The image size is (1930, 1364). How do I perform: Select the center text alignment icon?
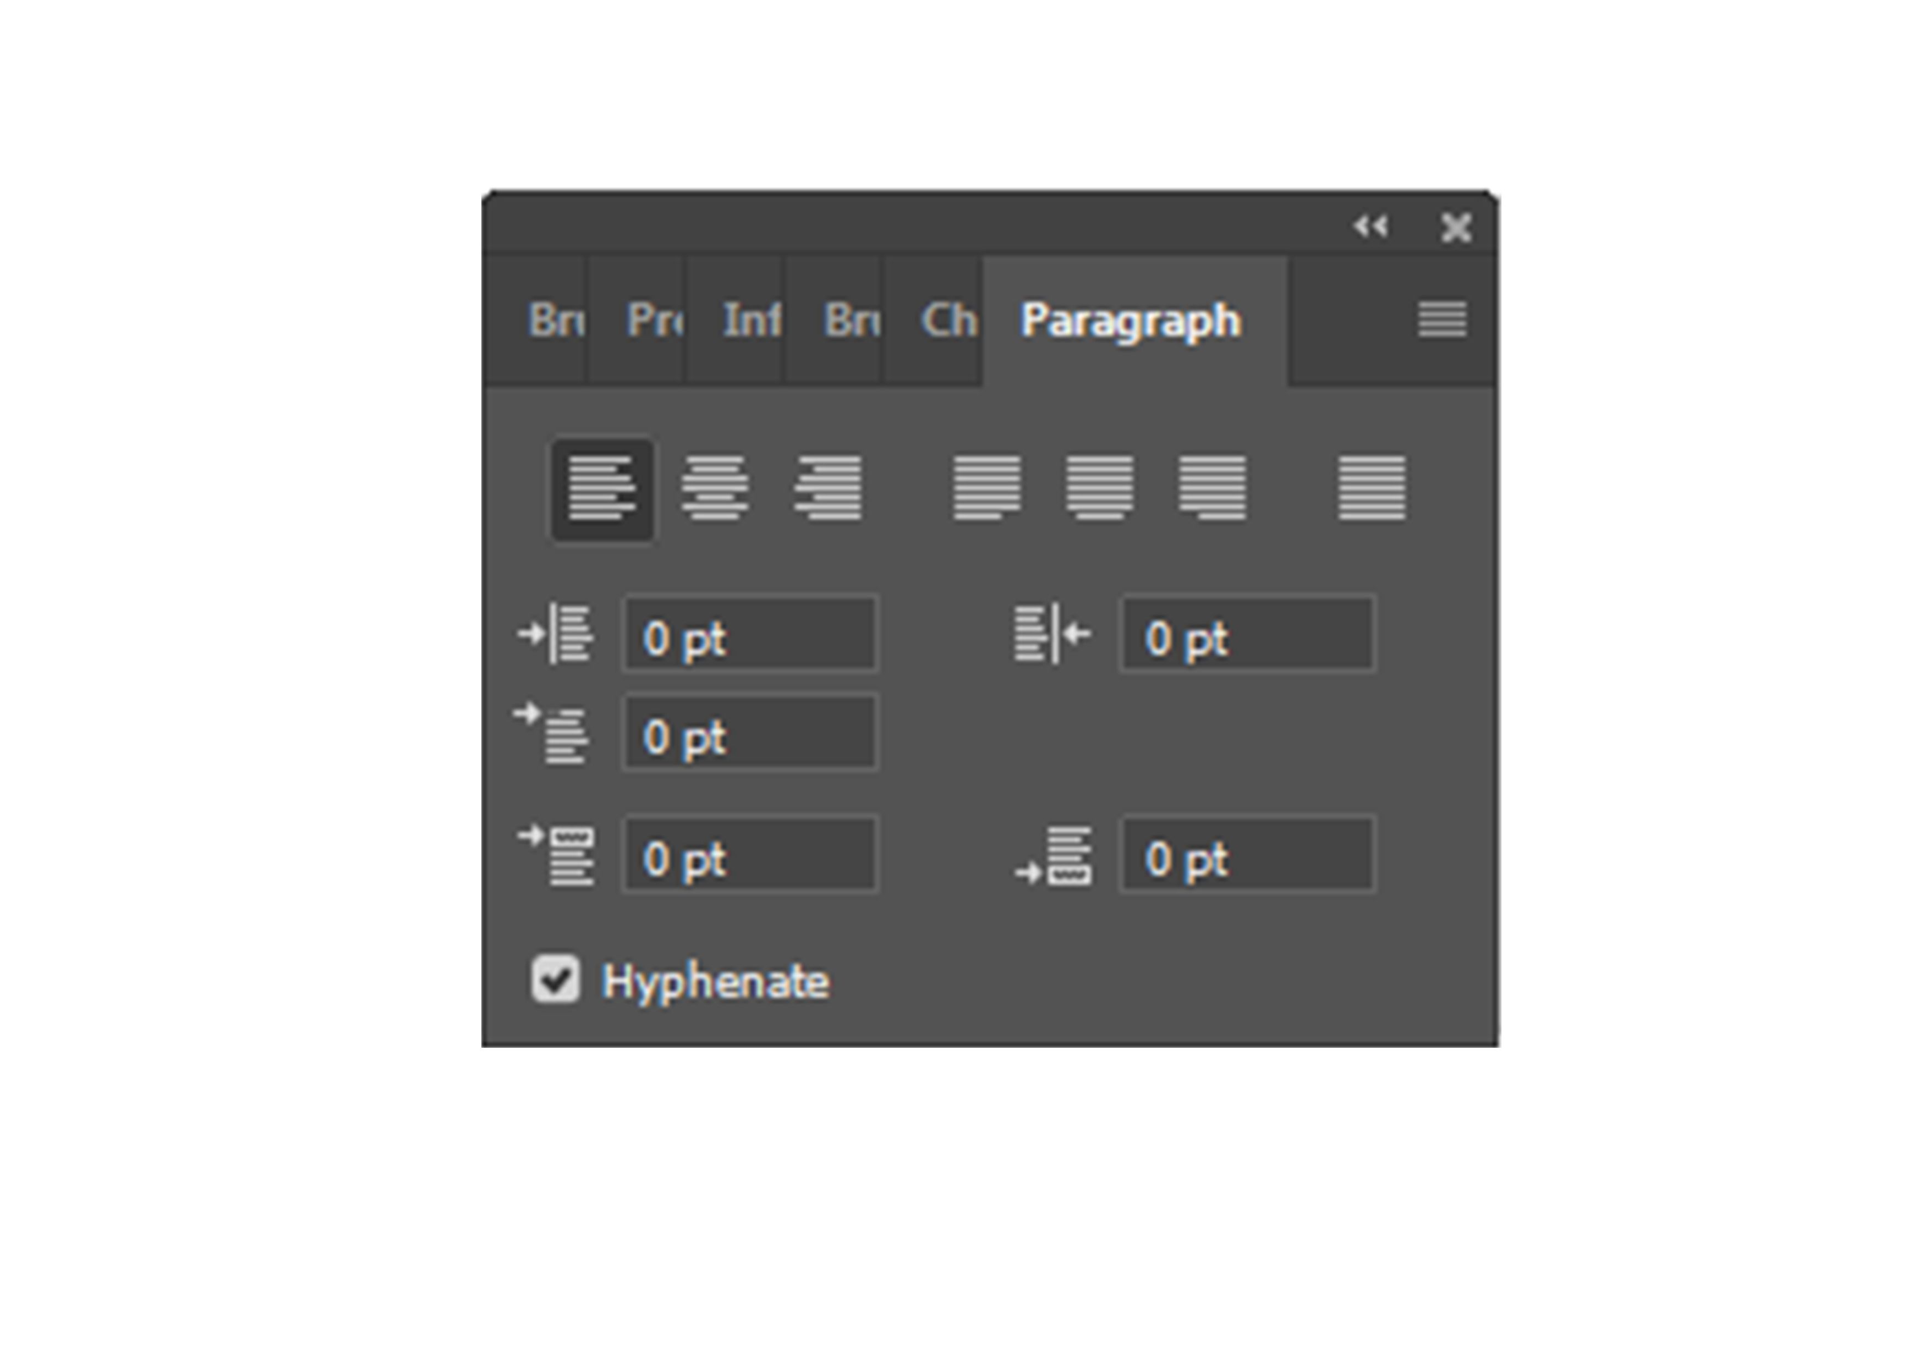715,488
